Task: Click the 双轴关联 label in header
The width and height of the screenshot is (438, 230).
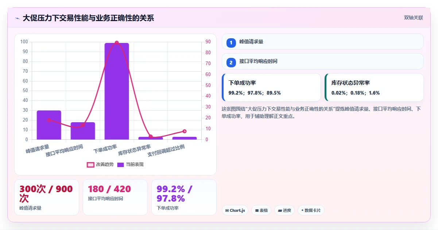Action: (x=414, y=17)
